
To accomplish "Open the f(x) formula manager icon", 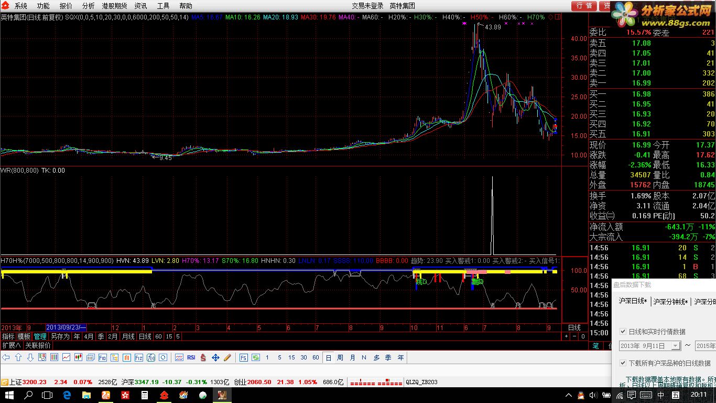I will pos(151,357).
